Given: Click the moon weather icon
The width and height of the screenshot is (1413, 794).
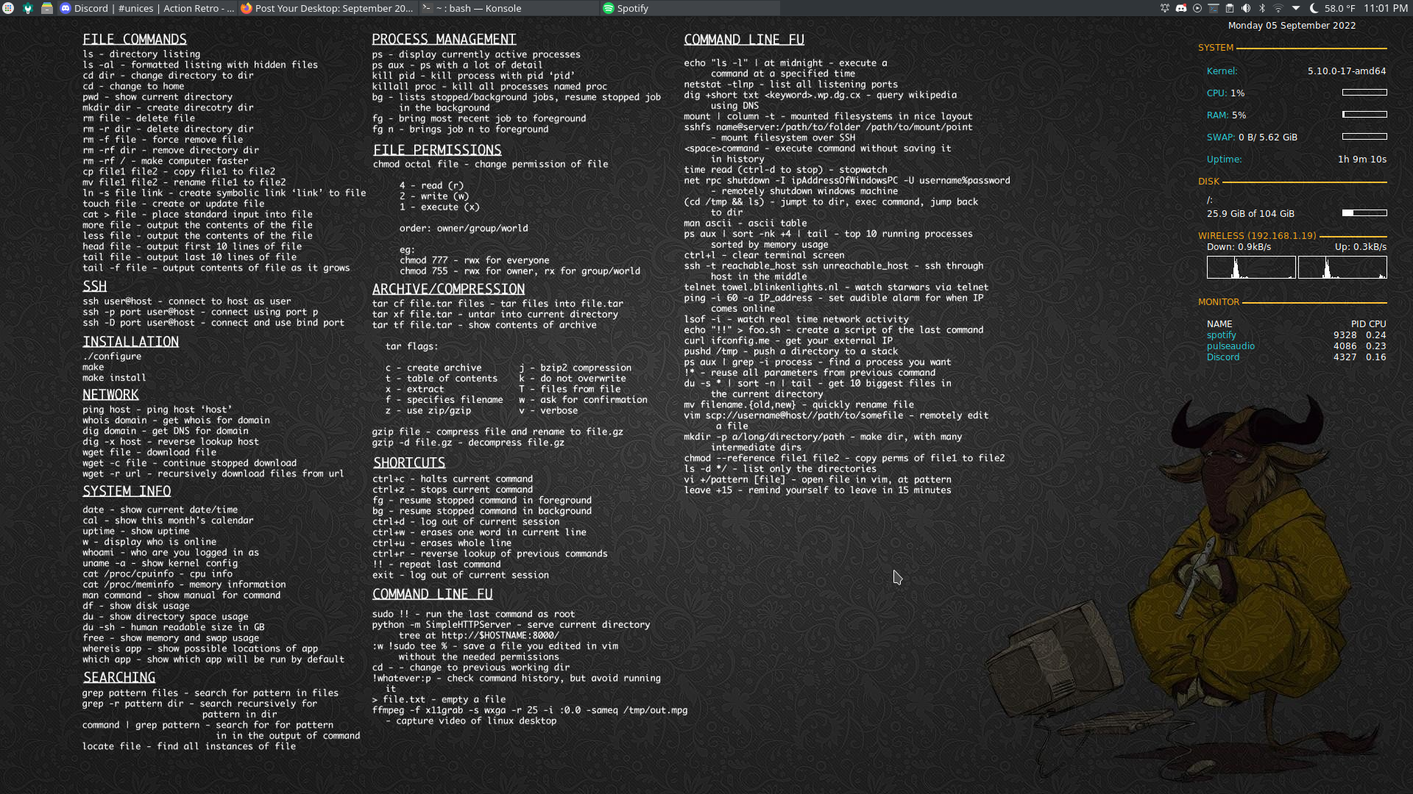Looking at the screenshot, I should click(1314, 8).
